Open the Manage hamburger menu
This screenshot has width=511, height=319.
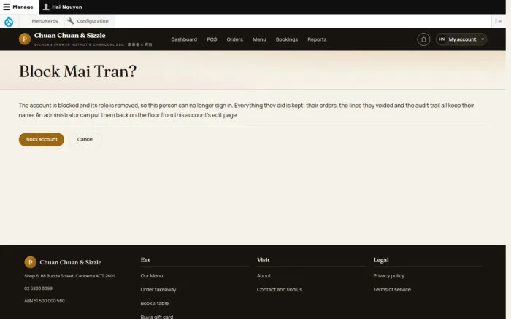18,7
